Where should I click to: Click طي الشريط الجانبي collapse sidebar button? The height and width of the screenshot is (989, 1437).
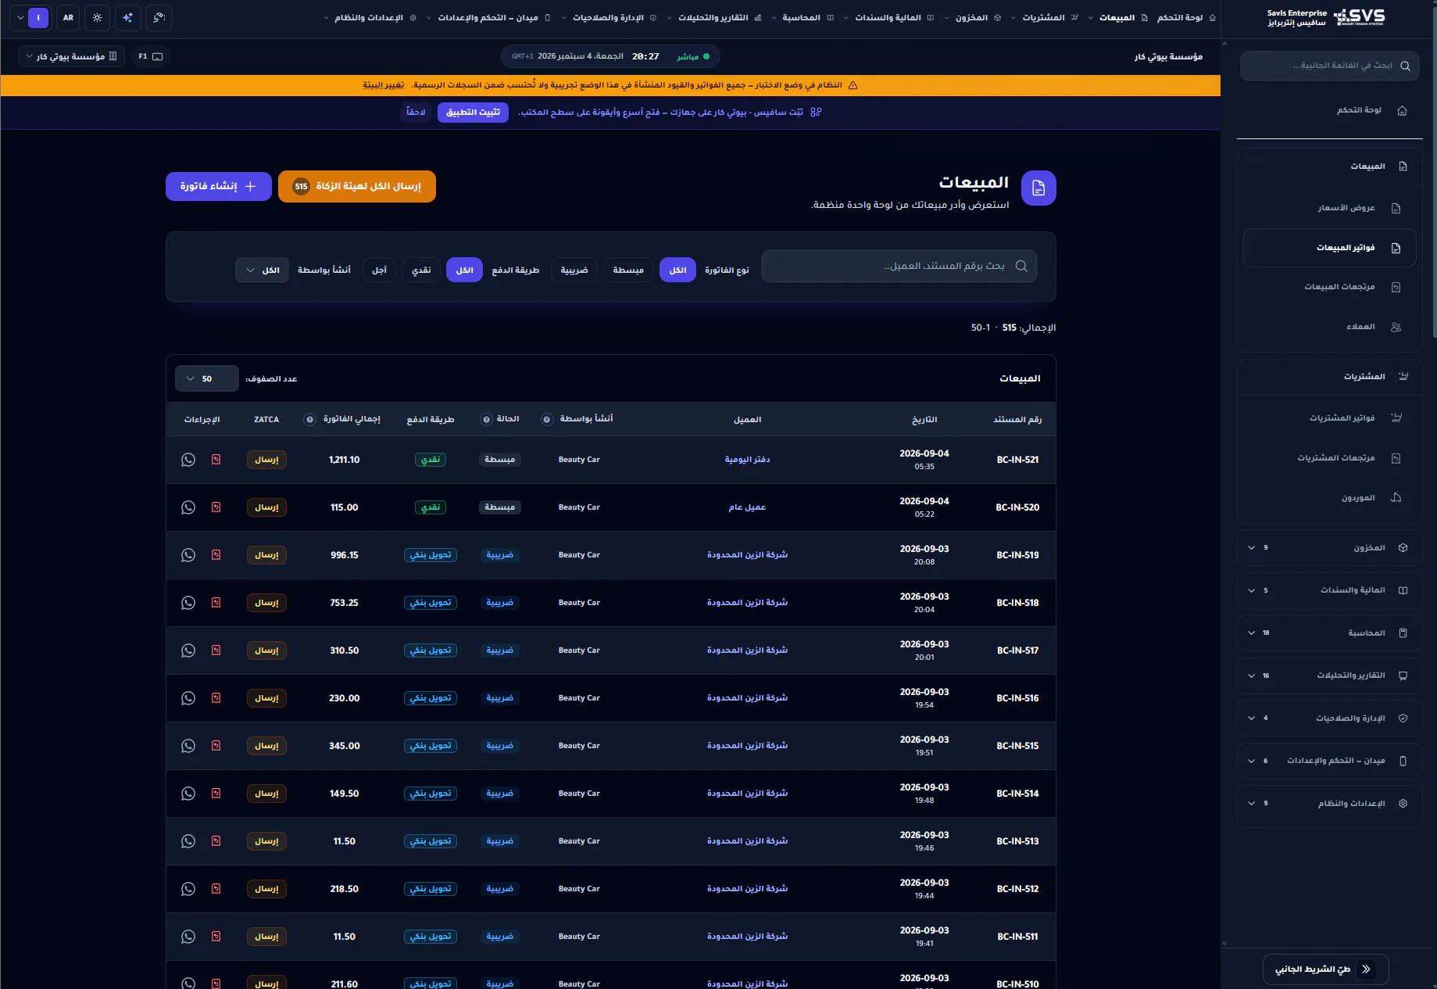[1326, 969]
